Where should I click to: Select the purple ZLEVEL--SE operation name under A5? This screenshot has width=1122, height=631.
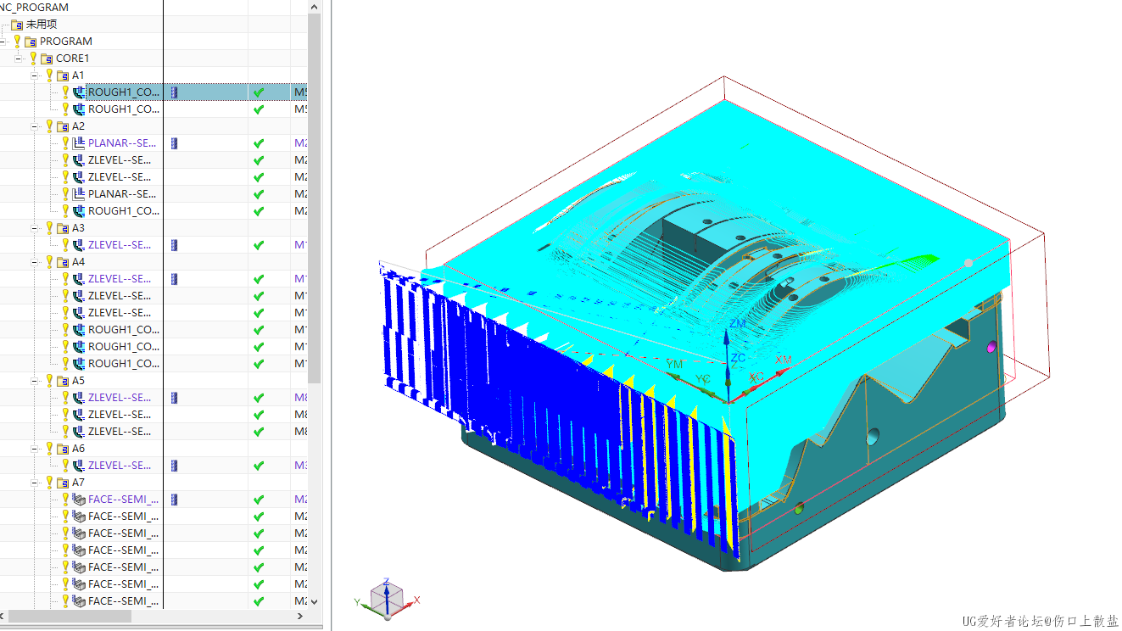(x=120, y=398)
